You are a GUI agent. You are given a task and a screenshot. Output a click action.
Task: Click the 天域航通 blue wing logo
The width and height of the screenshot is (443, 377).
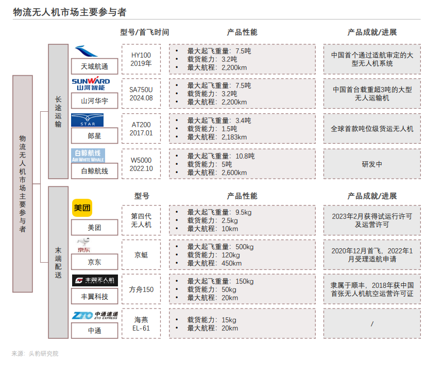(x=86, y=51)
